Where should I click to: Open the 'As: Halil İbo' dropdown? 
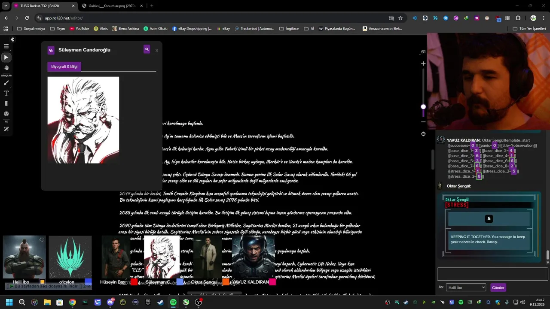[466, 288]
